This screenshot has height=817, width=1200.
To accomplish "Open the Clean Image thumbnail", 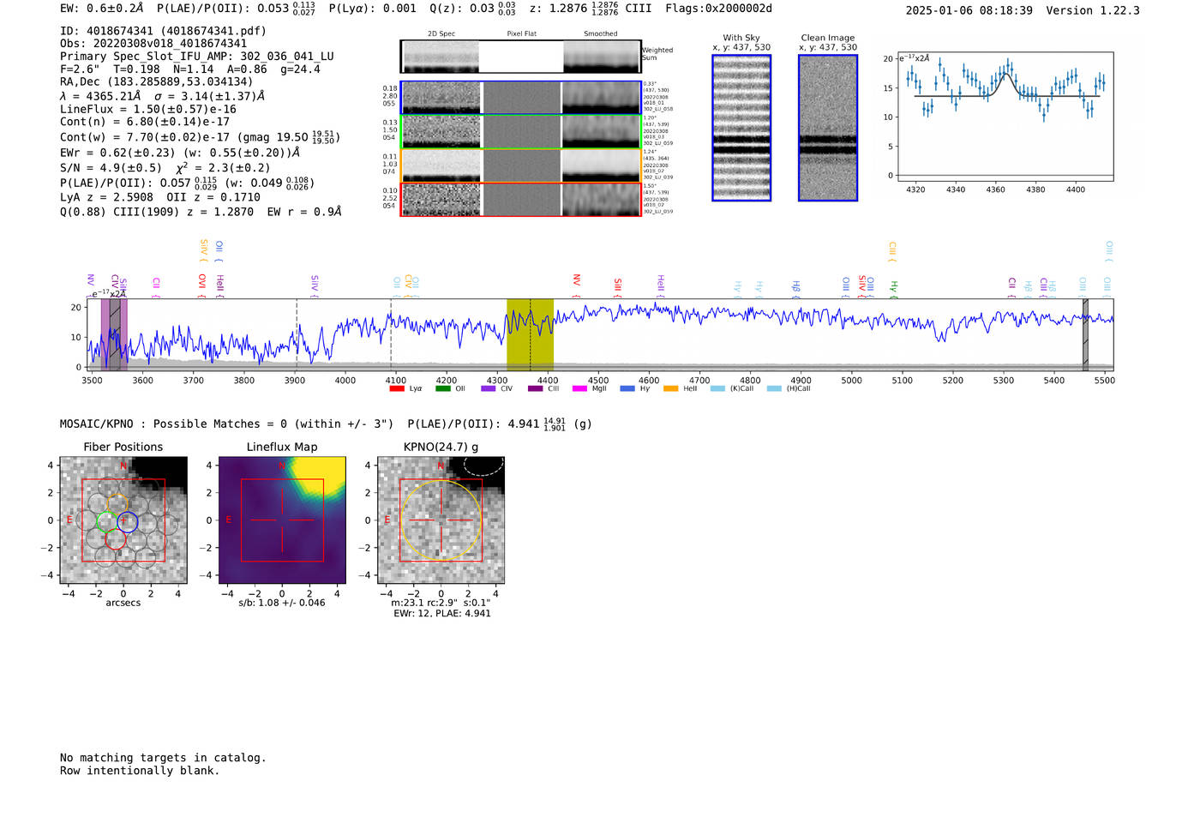I will click(x=828, y=128).
